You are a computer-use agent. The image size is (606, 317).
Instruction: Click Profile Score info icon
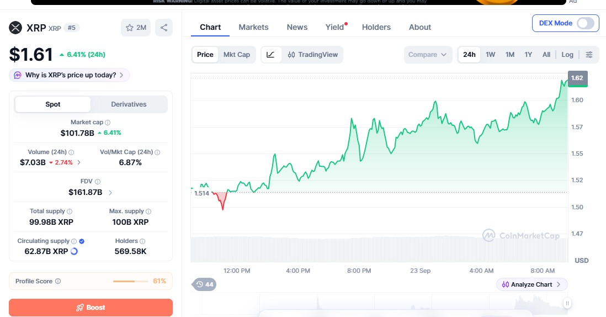point(58,281)
